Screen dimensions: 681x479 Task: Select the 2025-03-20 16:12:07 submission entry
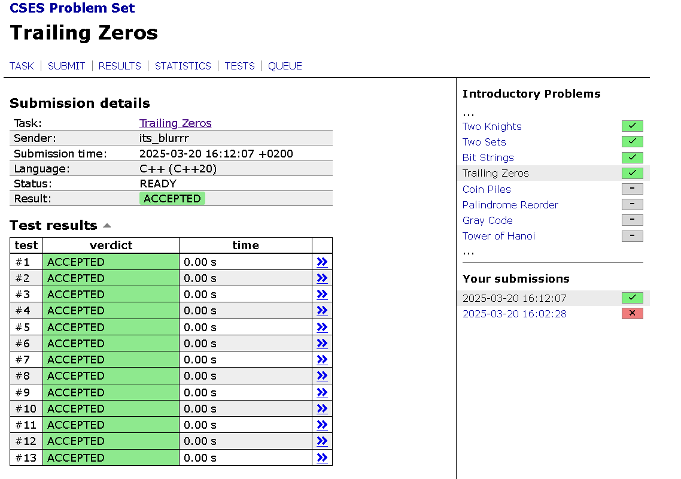pos(515,298)
